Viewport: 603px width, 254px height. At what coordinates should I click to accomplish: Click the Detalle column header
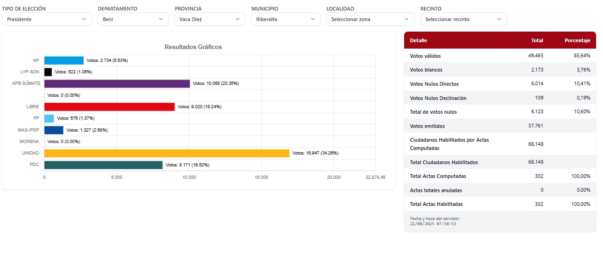point(418,40)
